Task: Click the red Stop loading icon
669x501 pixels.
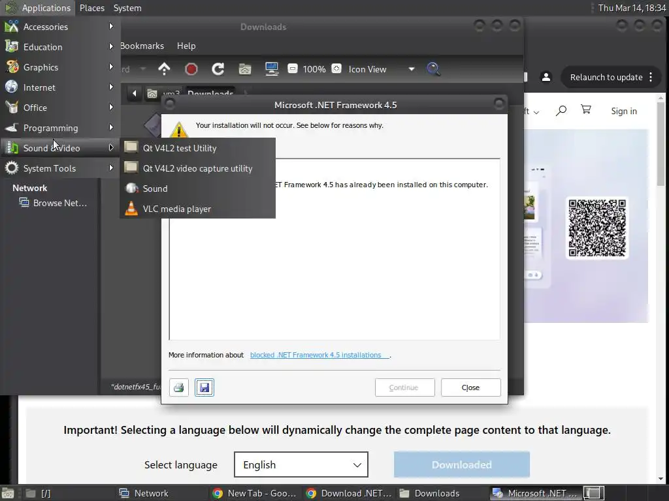Action: (191, 69)
